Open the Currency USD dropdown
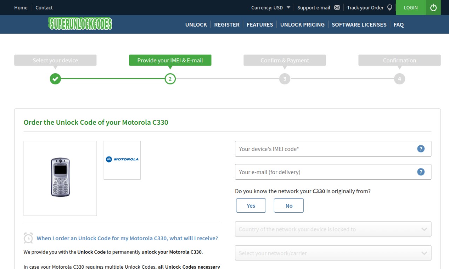This screenshot has height=269, width=449. (x=271, y=8)
